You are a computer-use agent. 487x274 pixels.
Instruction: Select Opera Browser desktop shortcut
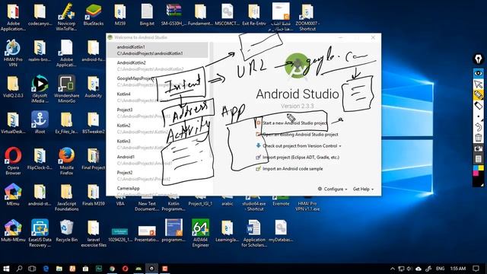click(x=13, y=161)
